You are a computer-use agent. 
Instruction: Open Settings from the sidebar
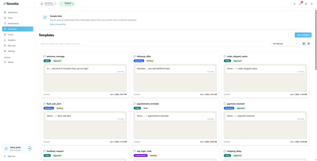coord(17,51)
